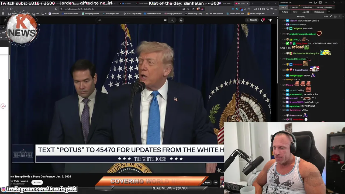Click the YouTube search magnifier button
Screen dimensions: 345x194
[x=172, y=20]
